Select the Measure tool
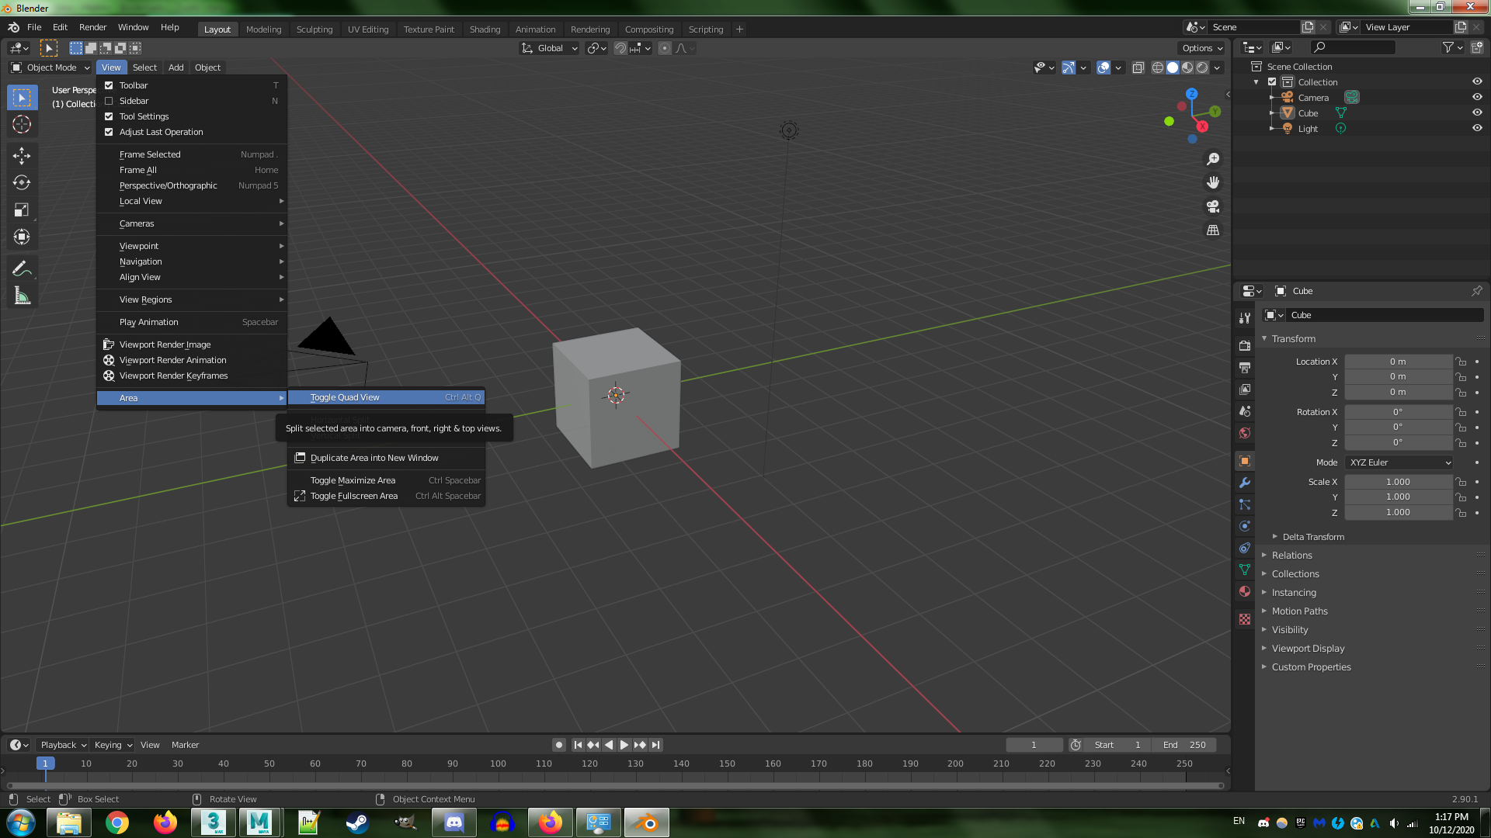This screenshot has width=1491, height=838. [x=22, y=296]
